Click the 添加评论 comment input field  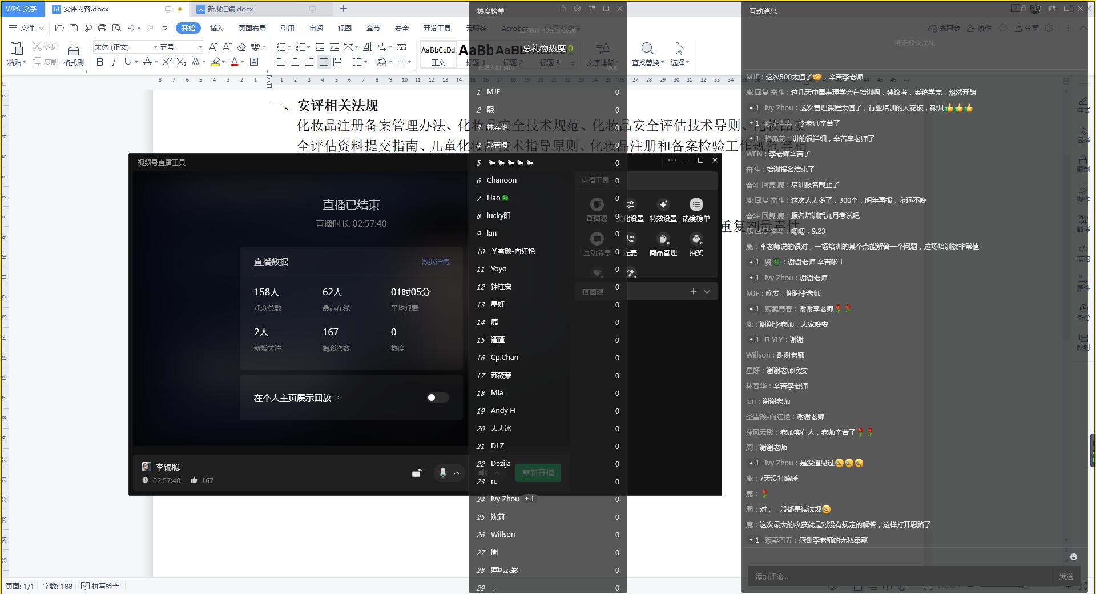pos(900,576)
